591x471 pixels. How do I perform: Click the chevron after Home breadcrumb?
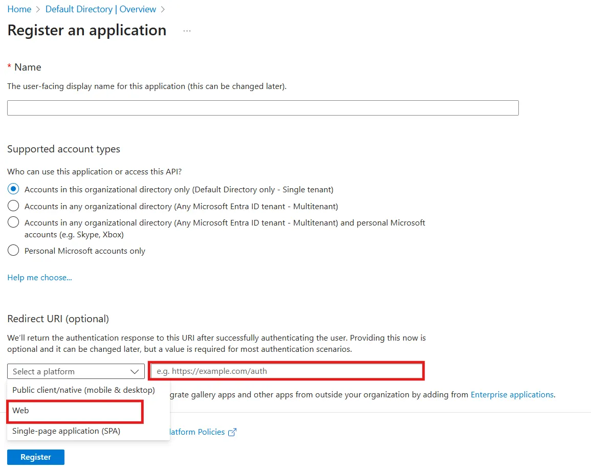(x=36, y=9)
